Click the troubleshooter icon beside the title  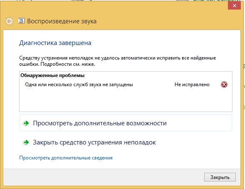coord(21,21)
